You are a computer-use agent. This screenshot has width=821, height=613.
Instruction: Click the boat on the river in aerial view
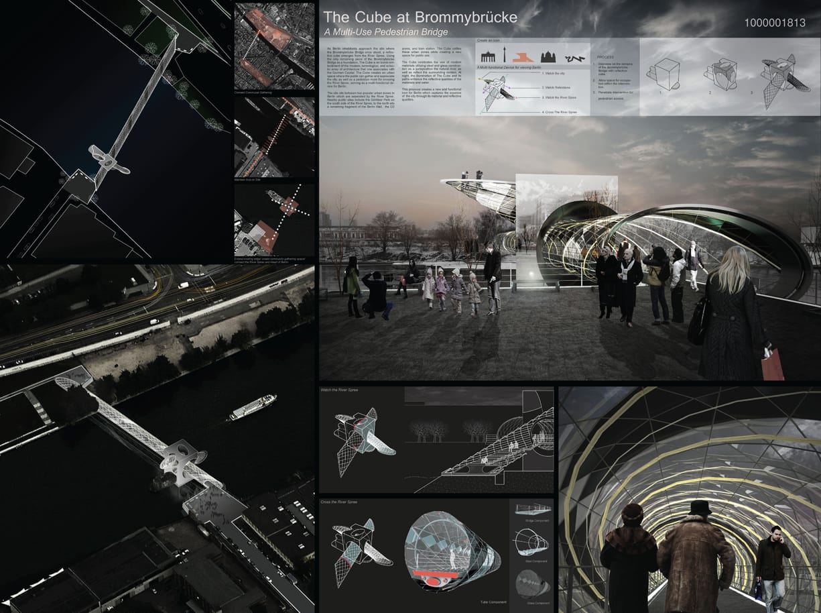[x=253, y=406]
